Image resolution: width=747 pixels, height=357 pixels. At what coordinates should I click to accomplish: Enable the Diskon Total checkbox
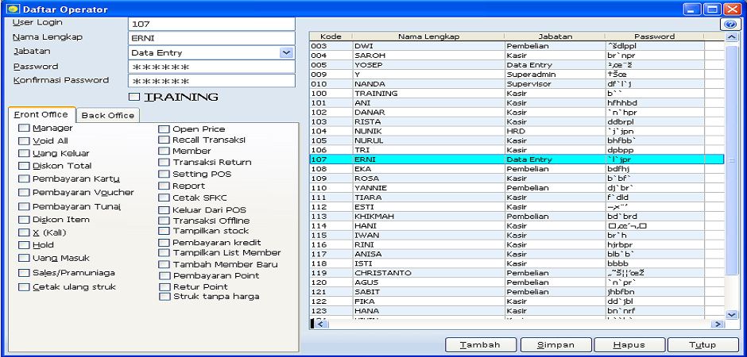click(x=23, y=166)
